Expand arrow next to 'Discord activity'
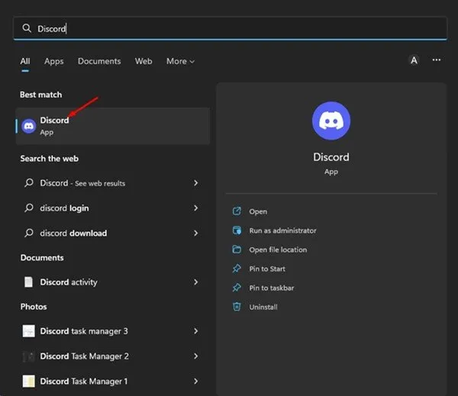Image resolution: width=458 pixels, height=396 pixels. pos(195,282)
